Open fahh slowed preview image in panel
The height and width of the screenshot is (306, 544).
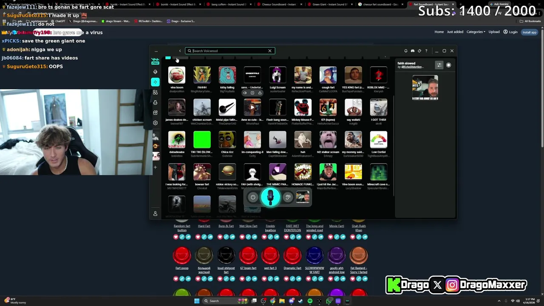[425, 88]
